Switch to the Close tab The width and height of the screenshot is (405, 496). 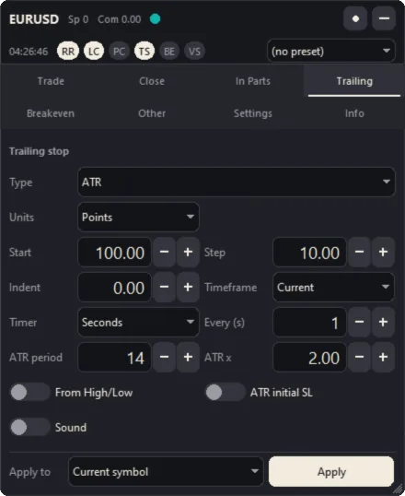[152, 81]
